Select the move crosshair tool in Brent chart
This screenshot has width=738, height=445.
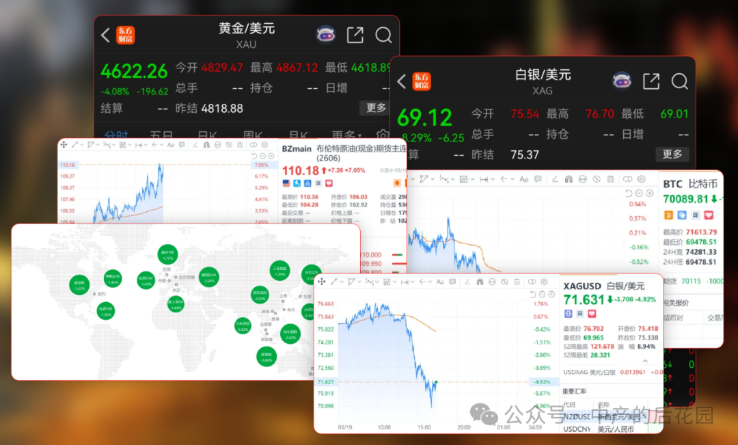64,144
